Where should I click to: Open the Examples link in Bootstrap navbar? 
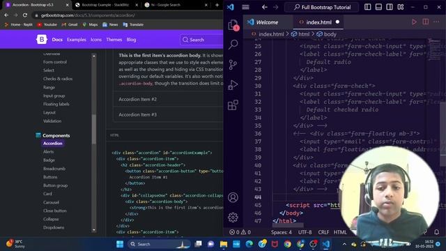tap(77, 40)
